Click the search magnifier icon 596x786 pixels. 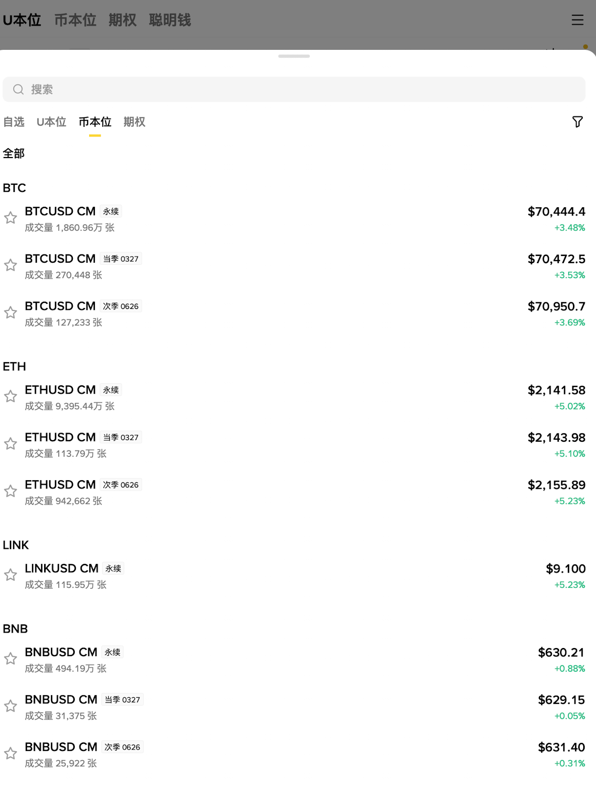click(18, 89)
